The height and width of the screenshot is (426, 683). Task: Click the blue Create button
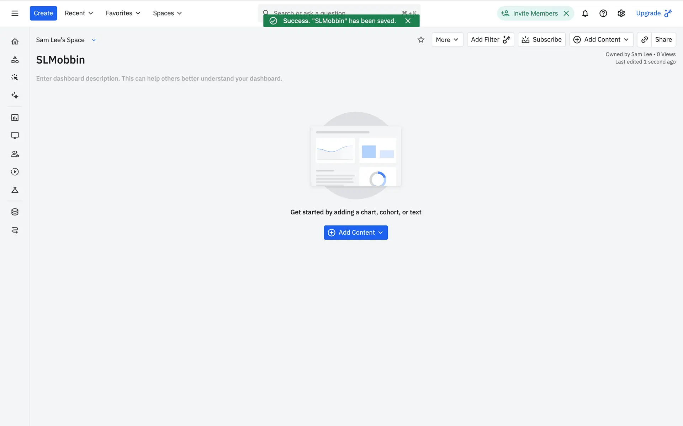(43, 13)
